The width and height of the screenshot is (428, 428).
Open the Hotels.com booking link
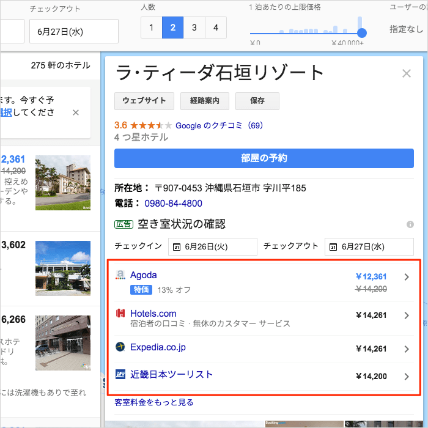pyautogui.click(x=153, y=314)
